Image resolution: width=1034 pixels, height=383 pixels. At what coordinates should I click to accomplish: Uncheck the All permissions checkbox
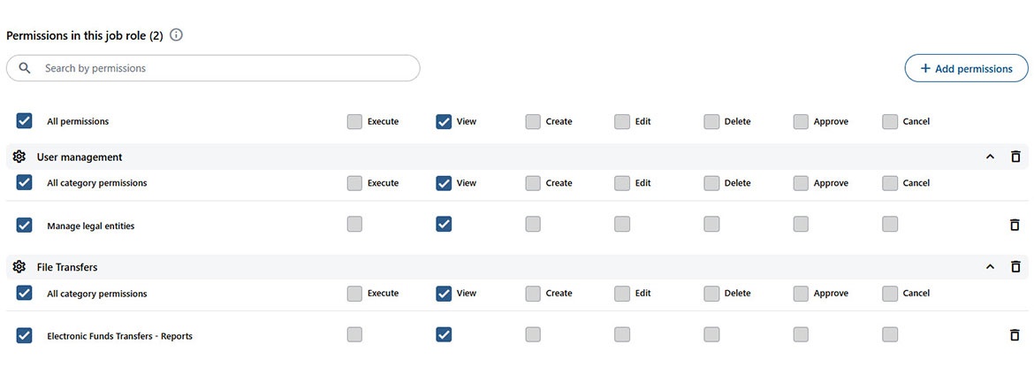tap(25, 121)
